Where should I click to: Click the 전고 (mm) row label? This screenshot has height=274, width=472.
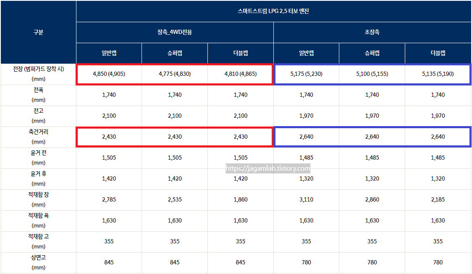[x=38, y=116]
